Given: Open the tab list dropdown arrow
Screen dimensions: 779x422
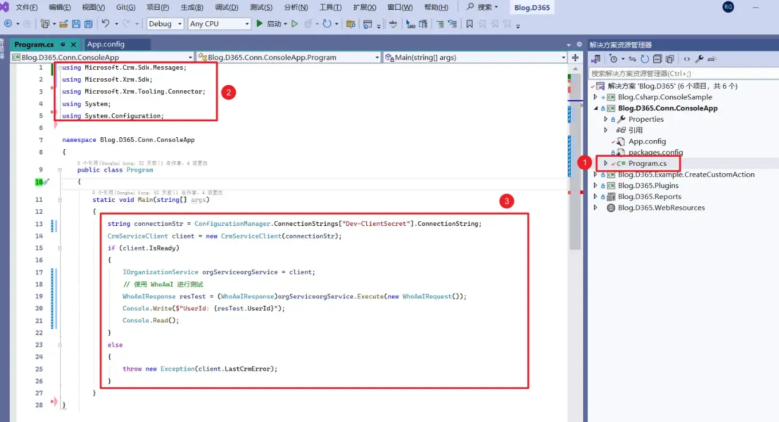Looking at the screenshot, I should (x=569, y=45).
